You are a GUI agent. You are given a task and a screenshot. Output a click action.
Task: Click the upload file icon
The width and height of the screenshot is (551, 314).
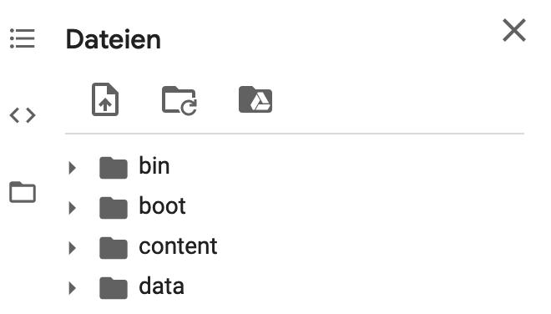[x=105, y=99]
